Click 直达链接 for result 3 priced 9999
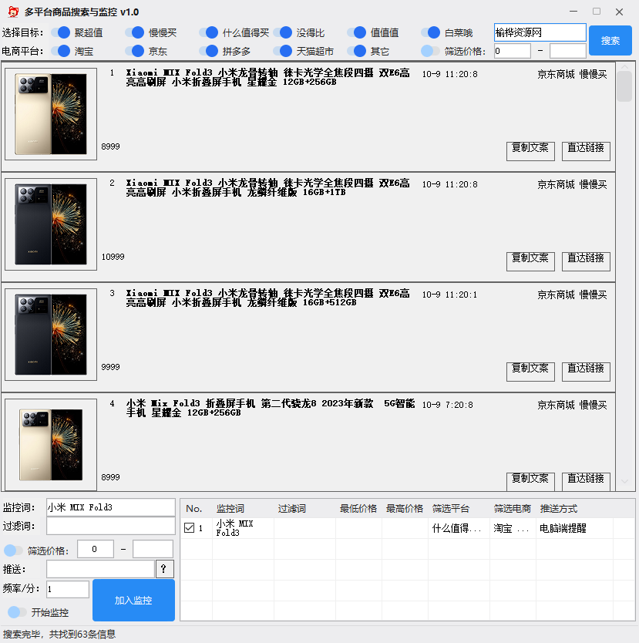 pyautogui.click(x=586, y=372)
